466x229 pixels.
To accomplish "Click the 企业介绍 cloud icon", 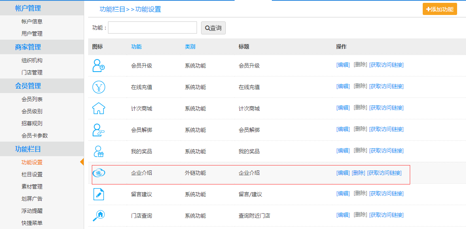I will (x=99, y=172).
